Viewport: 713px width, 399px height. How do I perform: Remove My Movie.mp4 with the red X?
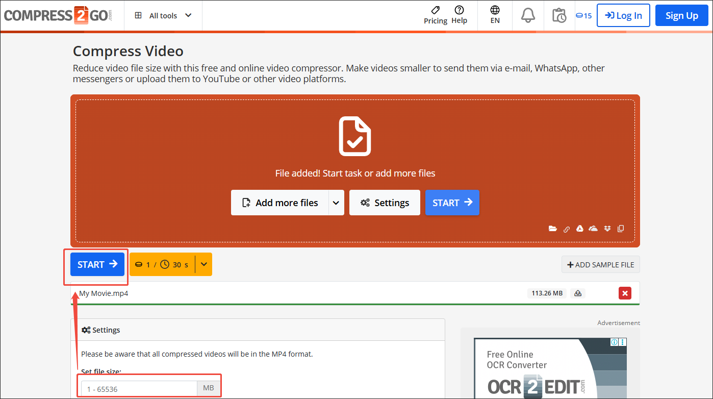[625, 293]
